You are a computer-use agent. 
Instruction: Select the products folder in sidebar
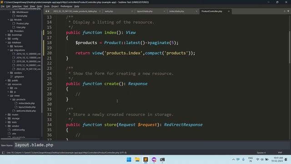(x=21, y=99)
